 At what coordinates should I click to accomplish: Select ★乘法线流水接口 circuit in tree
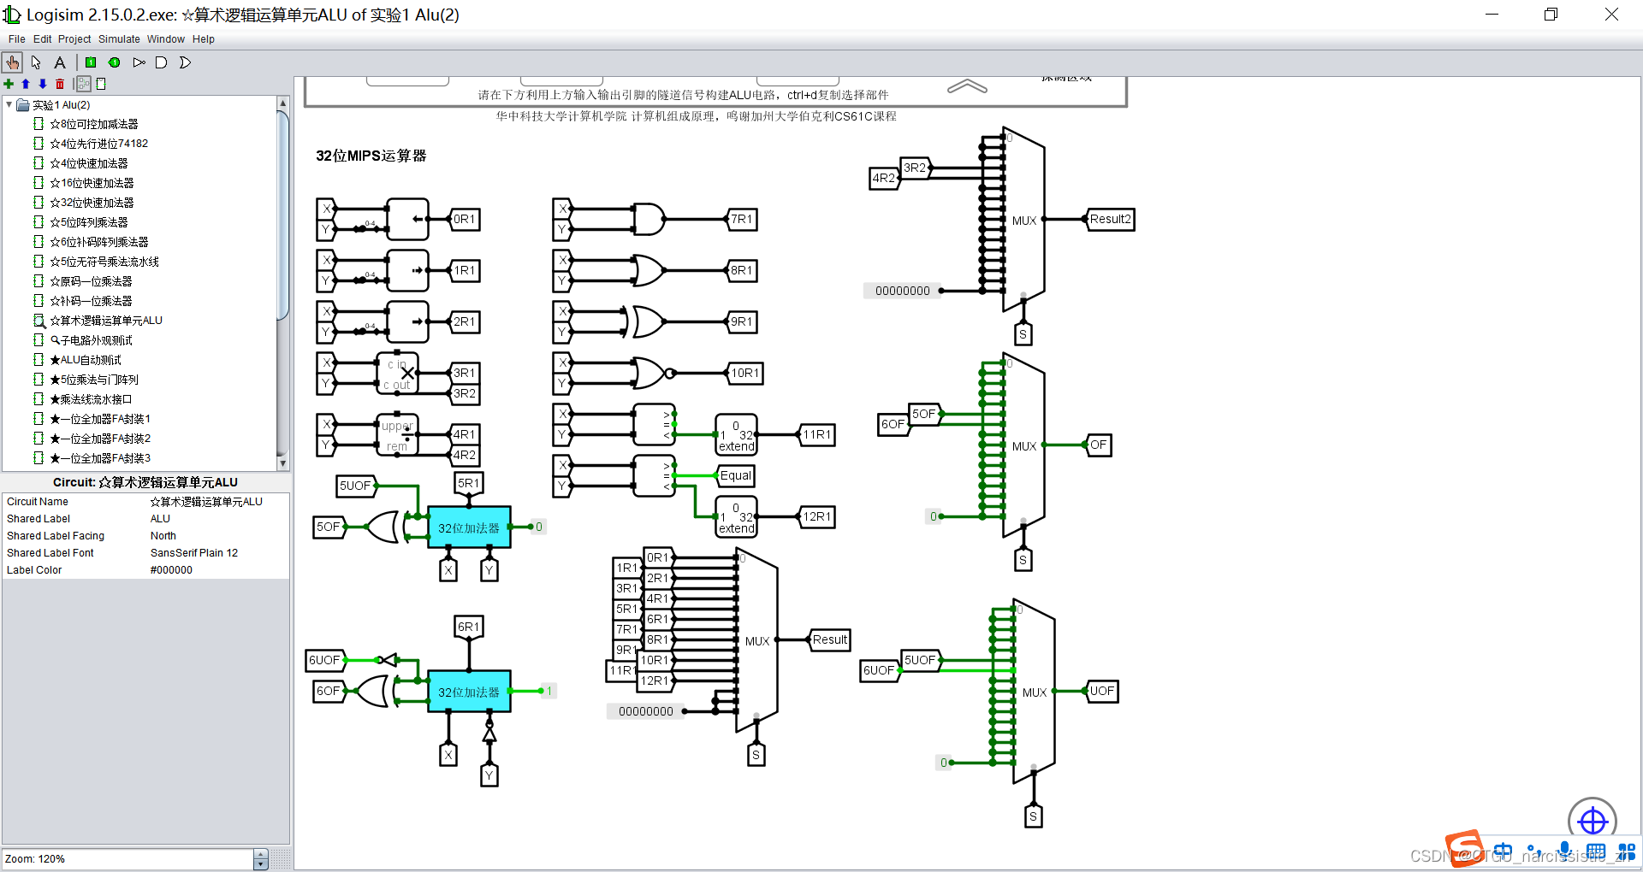(91, 399)
